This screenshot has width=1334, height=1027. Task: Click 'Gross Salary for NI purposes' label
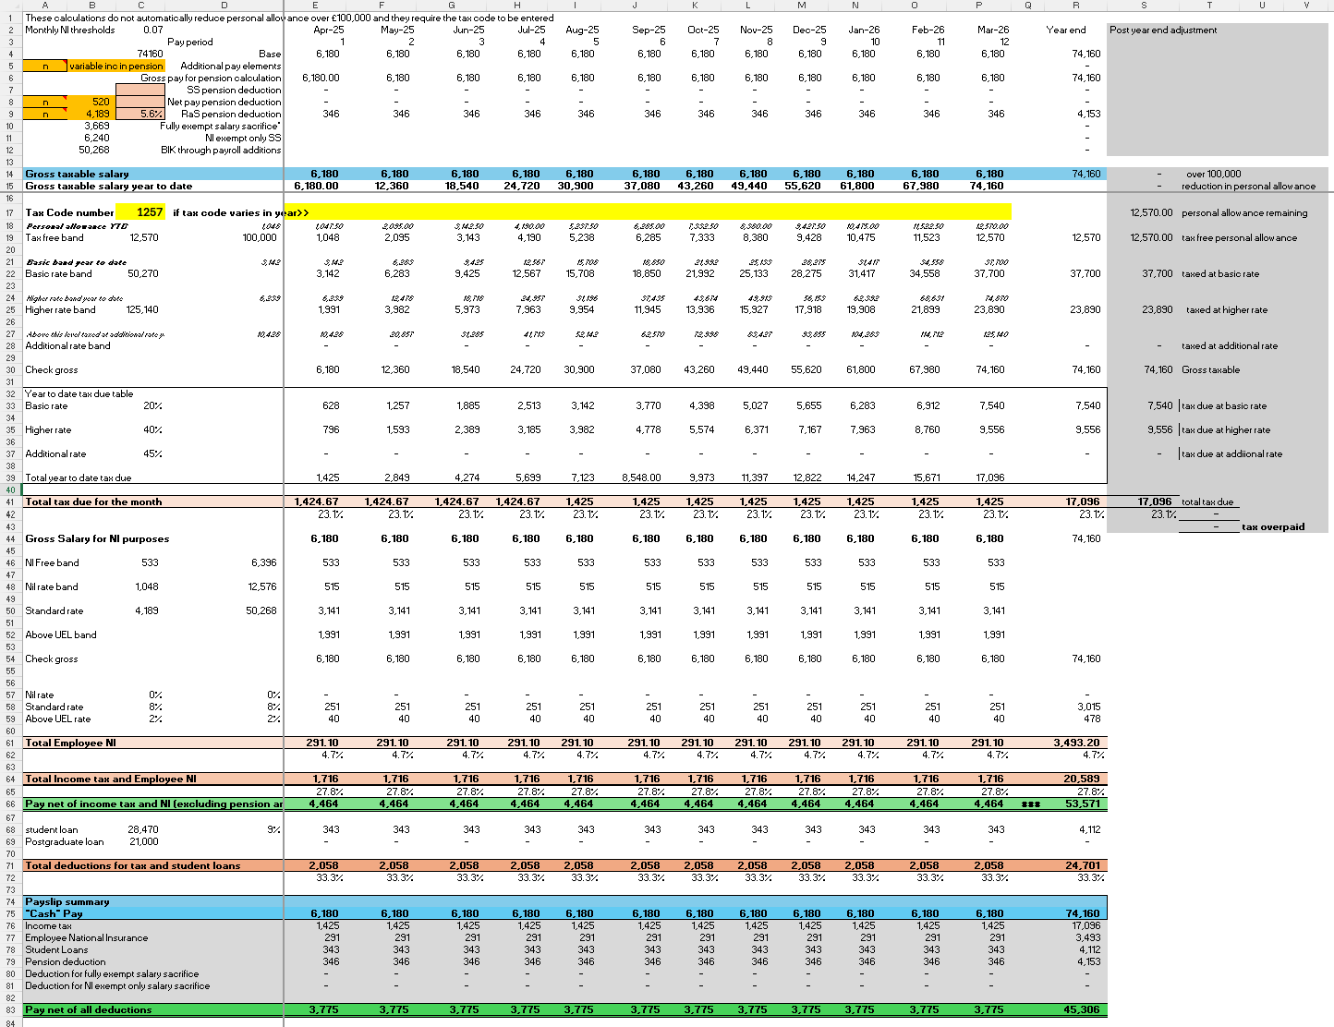[x=97, y=538]
